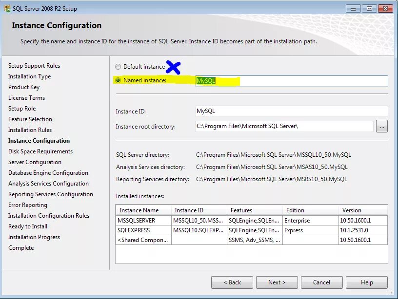
Task: Select Setup Support Rules step
Action: (x=34, y=66)
